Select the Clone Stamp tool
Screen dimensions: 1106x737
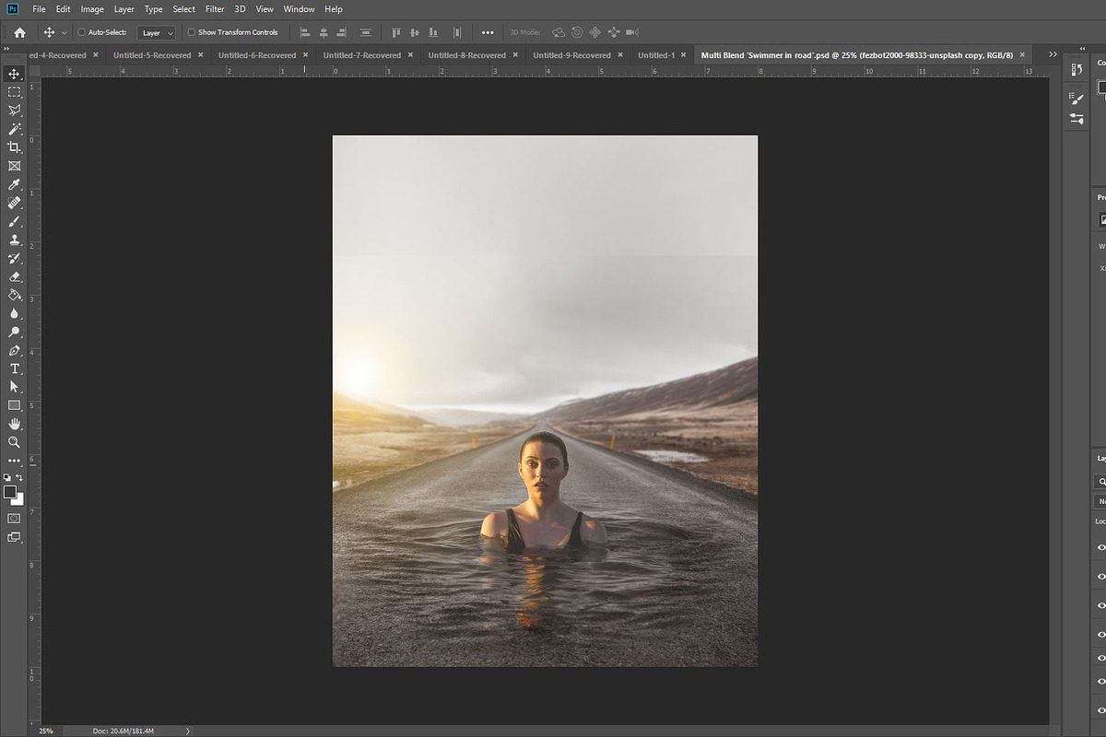click(14, 240)
